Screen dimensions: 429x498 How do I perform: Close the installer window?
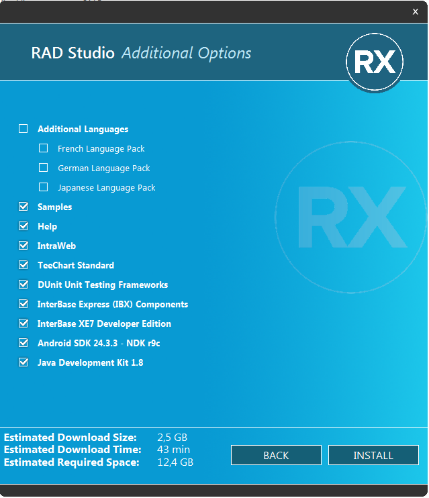(x=415, y=12)
